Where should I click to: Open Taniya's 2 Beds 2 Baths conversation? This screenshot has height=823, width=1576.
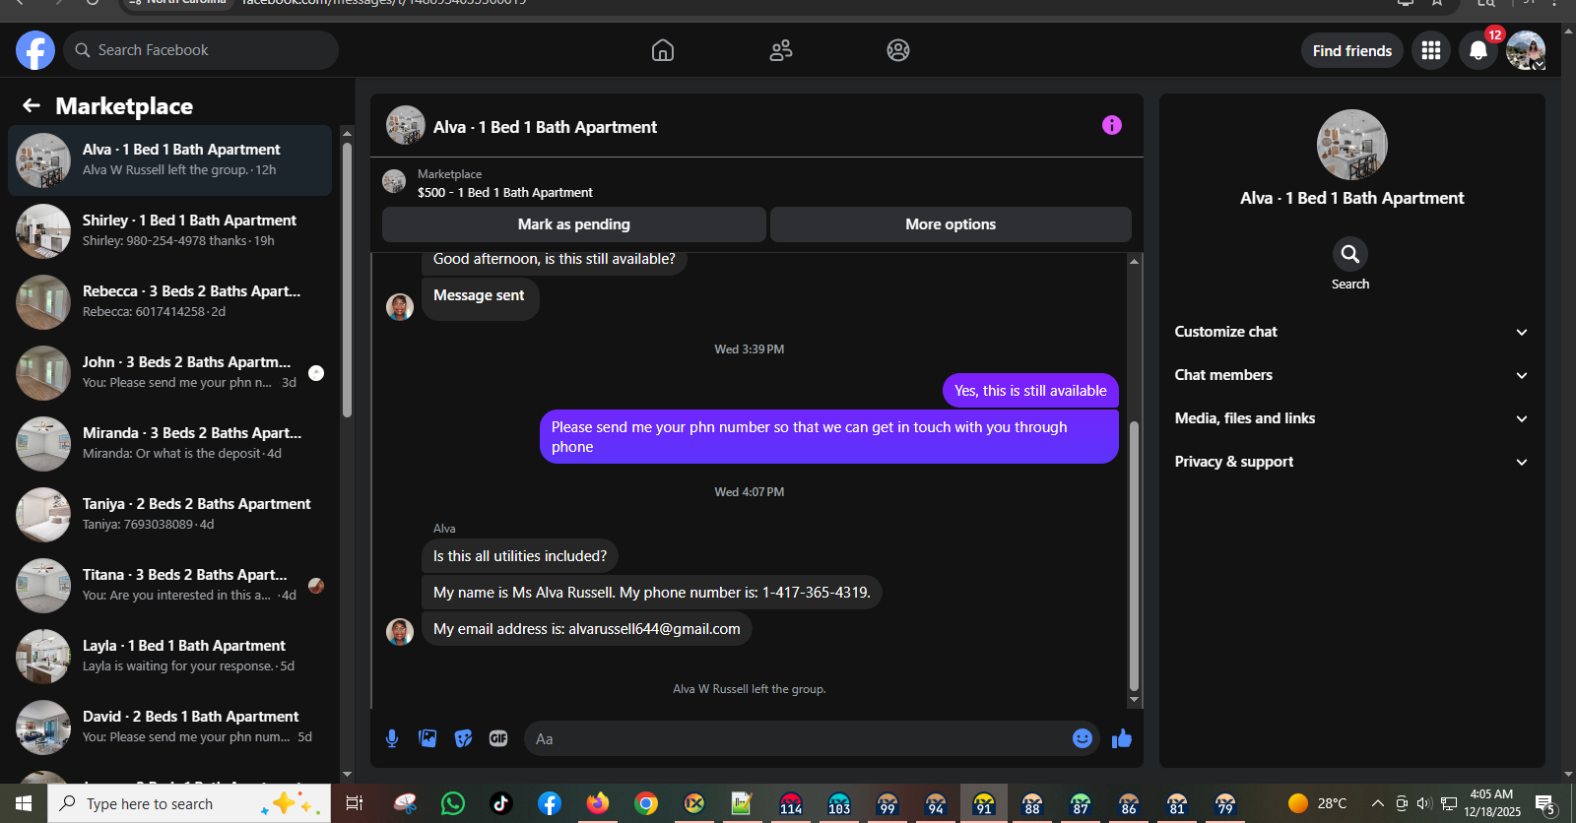[x=169, y=515]
